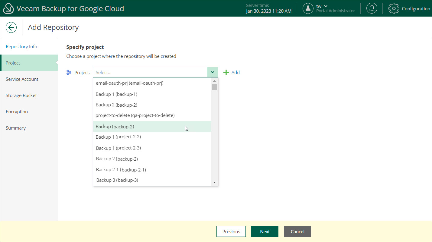The image size is (432, 242).
Task: Select email-oauth-prj (email-oauth-prj) from the list
Action: pyautogui.click(x=152, y=83)
